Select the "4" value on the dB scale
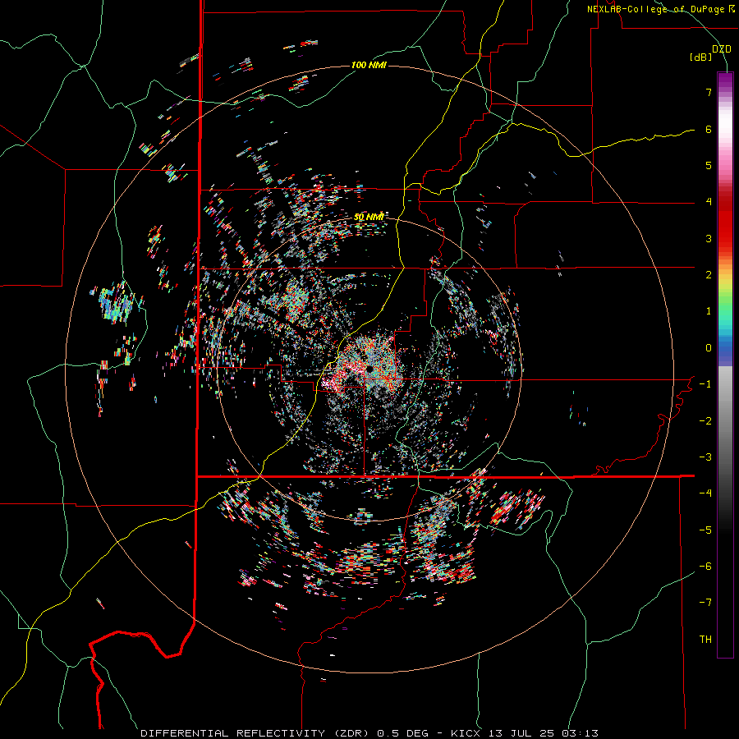739x739 pixels. pyautogui.click(x=709, y=202)
